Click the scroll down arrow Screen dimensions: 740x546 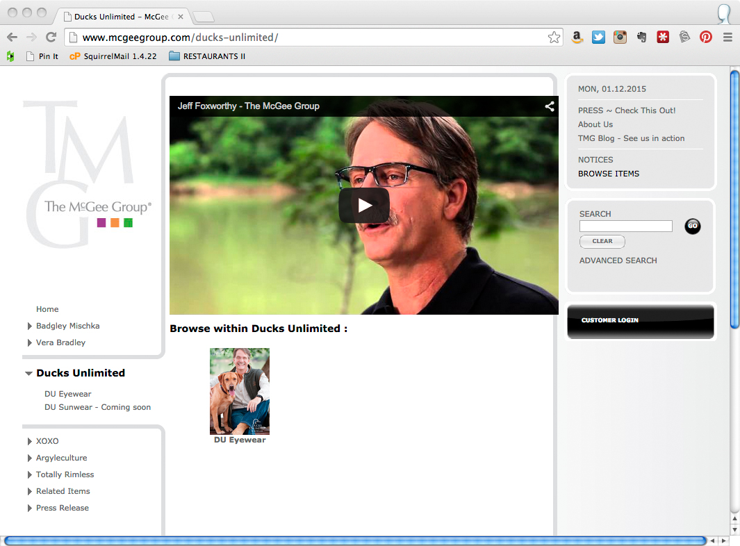point(735,529)
